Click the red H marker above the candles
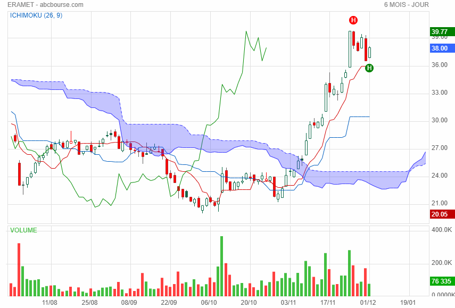The image size is (455, 308). point(353,20)
